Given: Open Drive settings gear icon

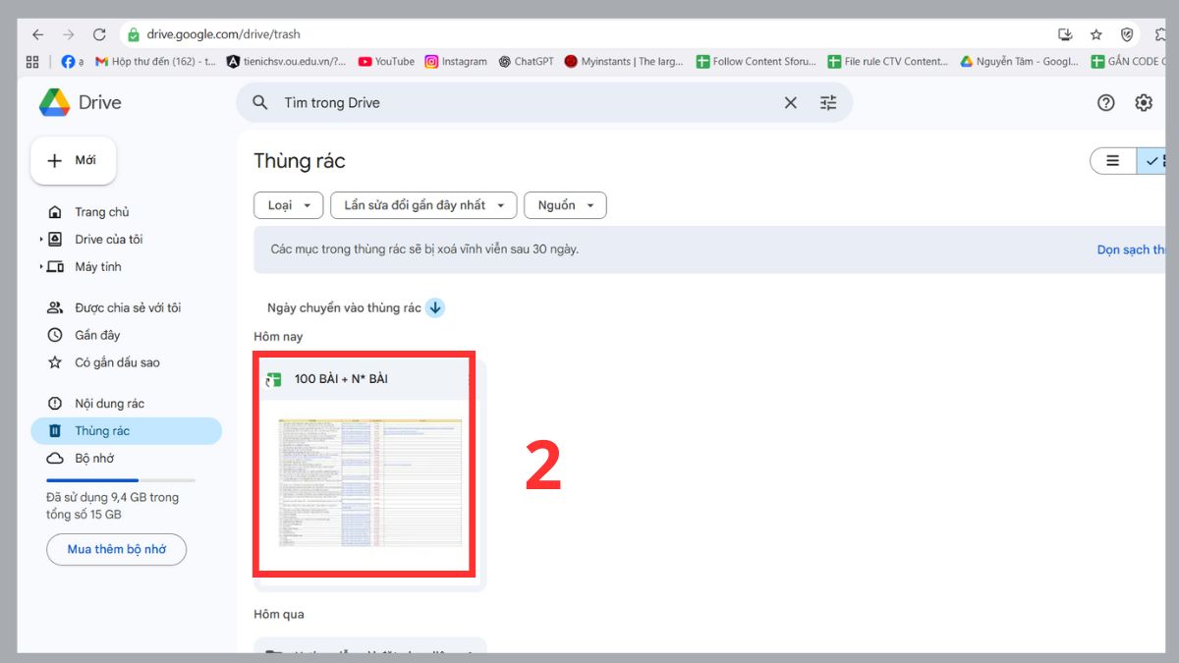Looking at the screenshot, I should (1144, 102).
